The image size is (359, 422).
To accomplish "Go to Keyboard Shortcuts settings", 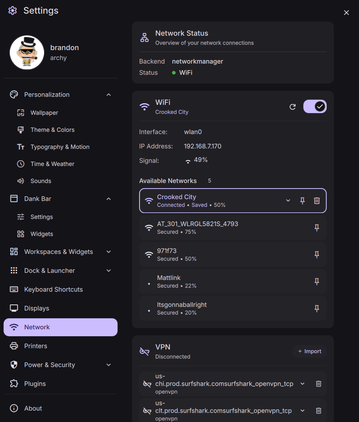I will [x=53, y=289].
